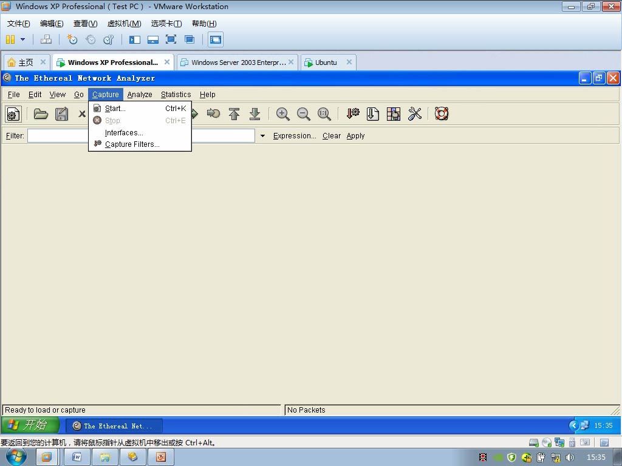Jump to last packet with down-arrow icon

point(255,114)
